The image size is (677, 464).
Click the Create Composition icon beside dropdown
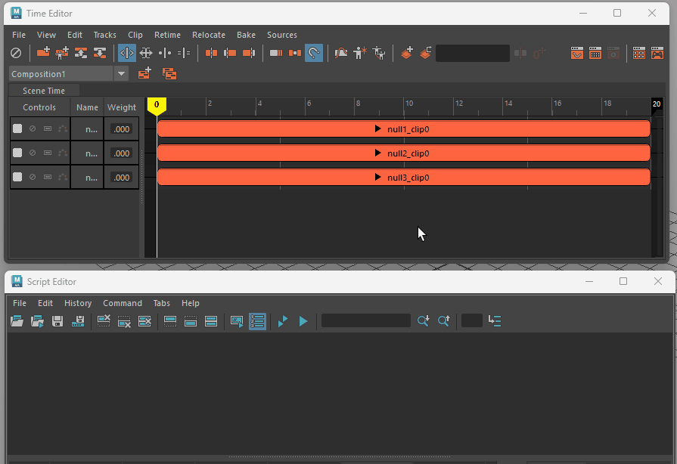coord(144,73)
